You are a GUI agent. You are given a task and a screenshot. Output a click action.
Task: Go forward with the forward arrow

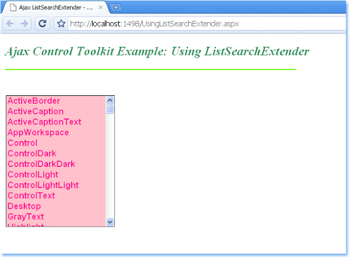(24, 23)
